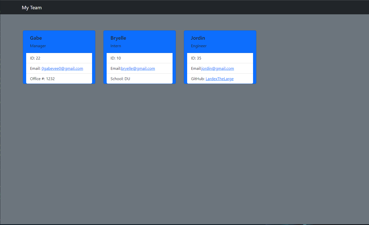Screen dimensions: 369x225
Task: Open the LardexTheLarge GitHub profile link
Action: coord(219,79)
